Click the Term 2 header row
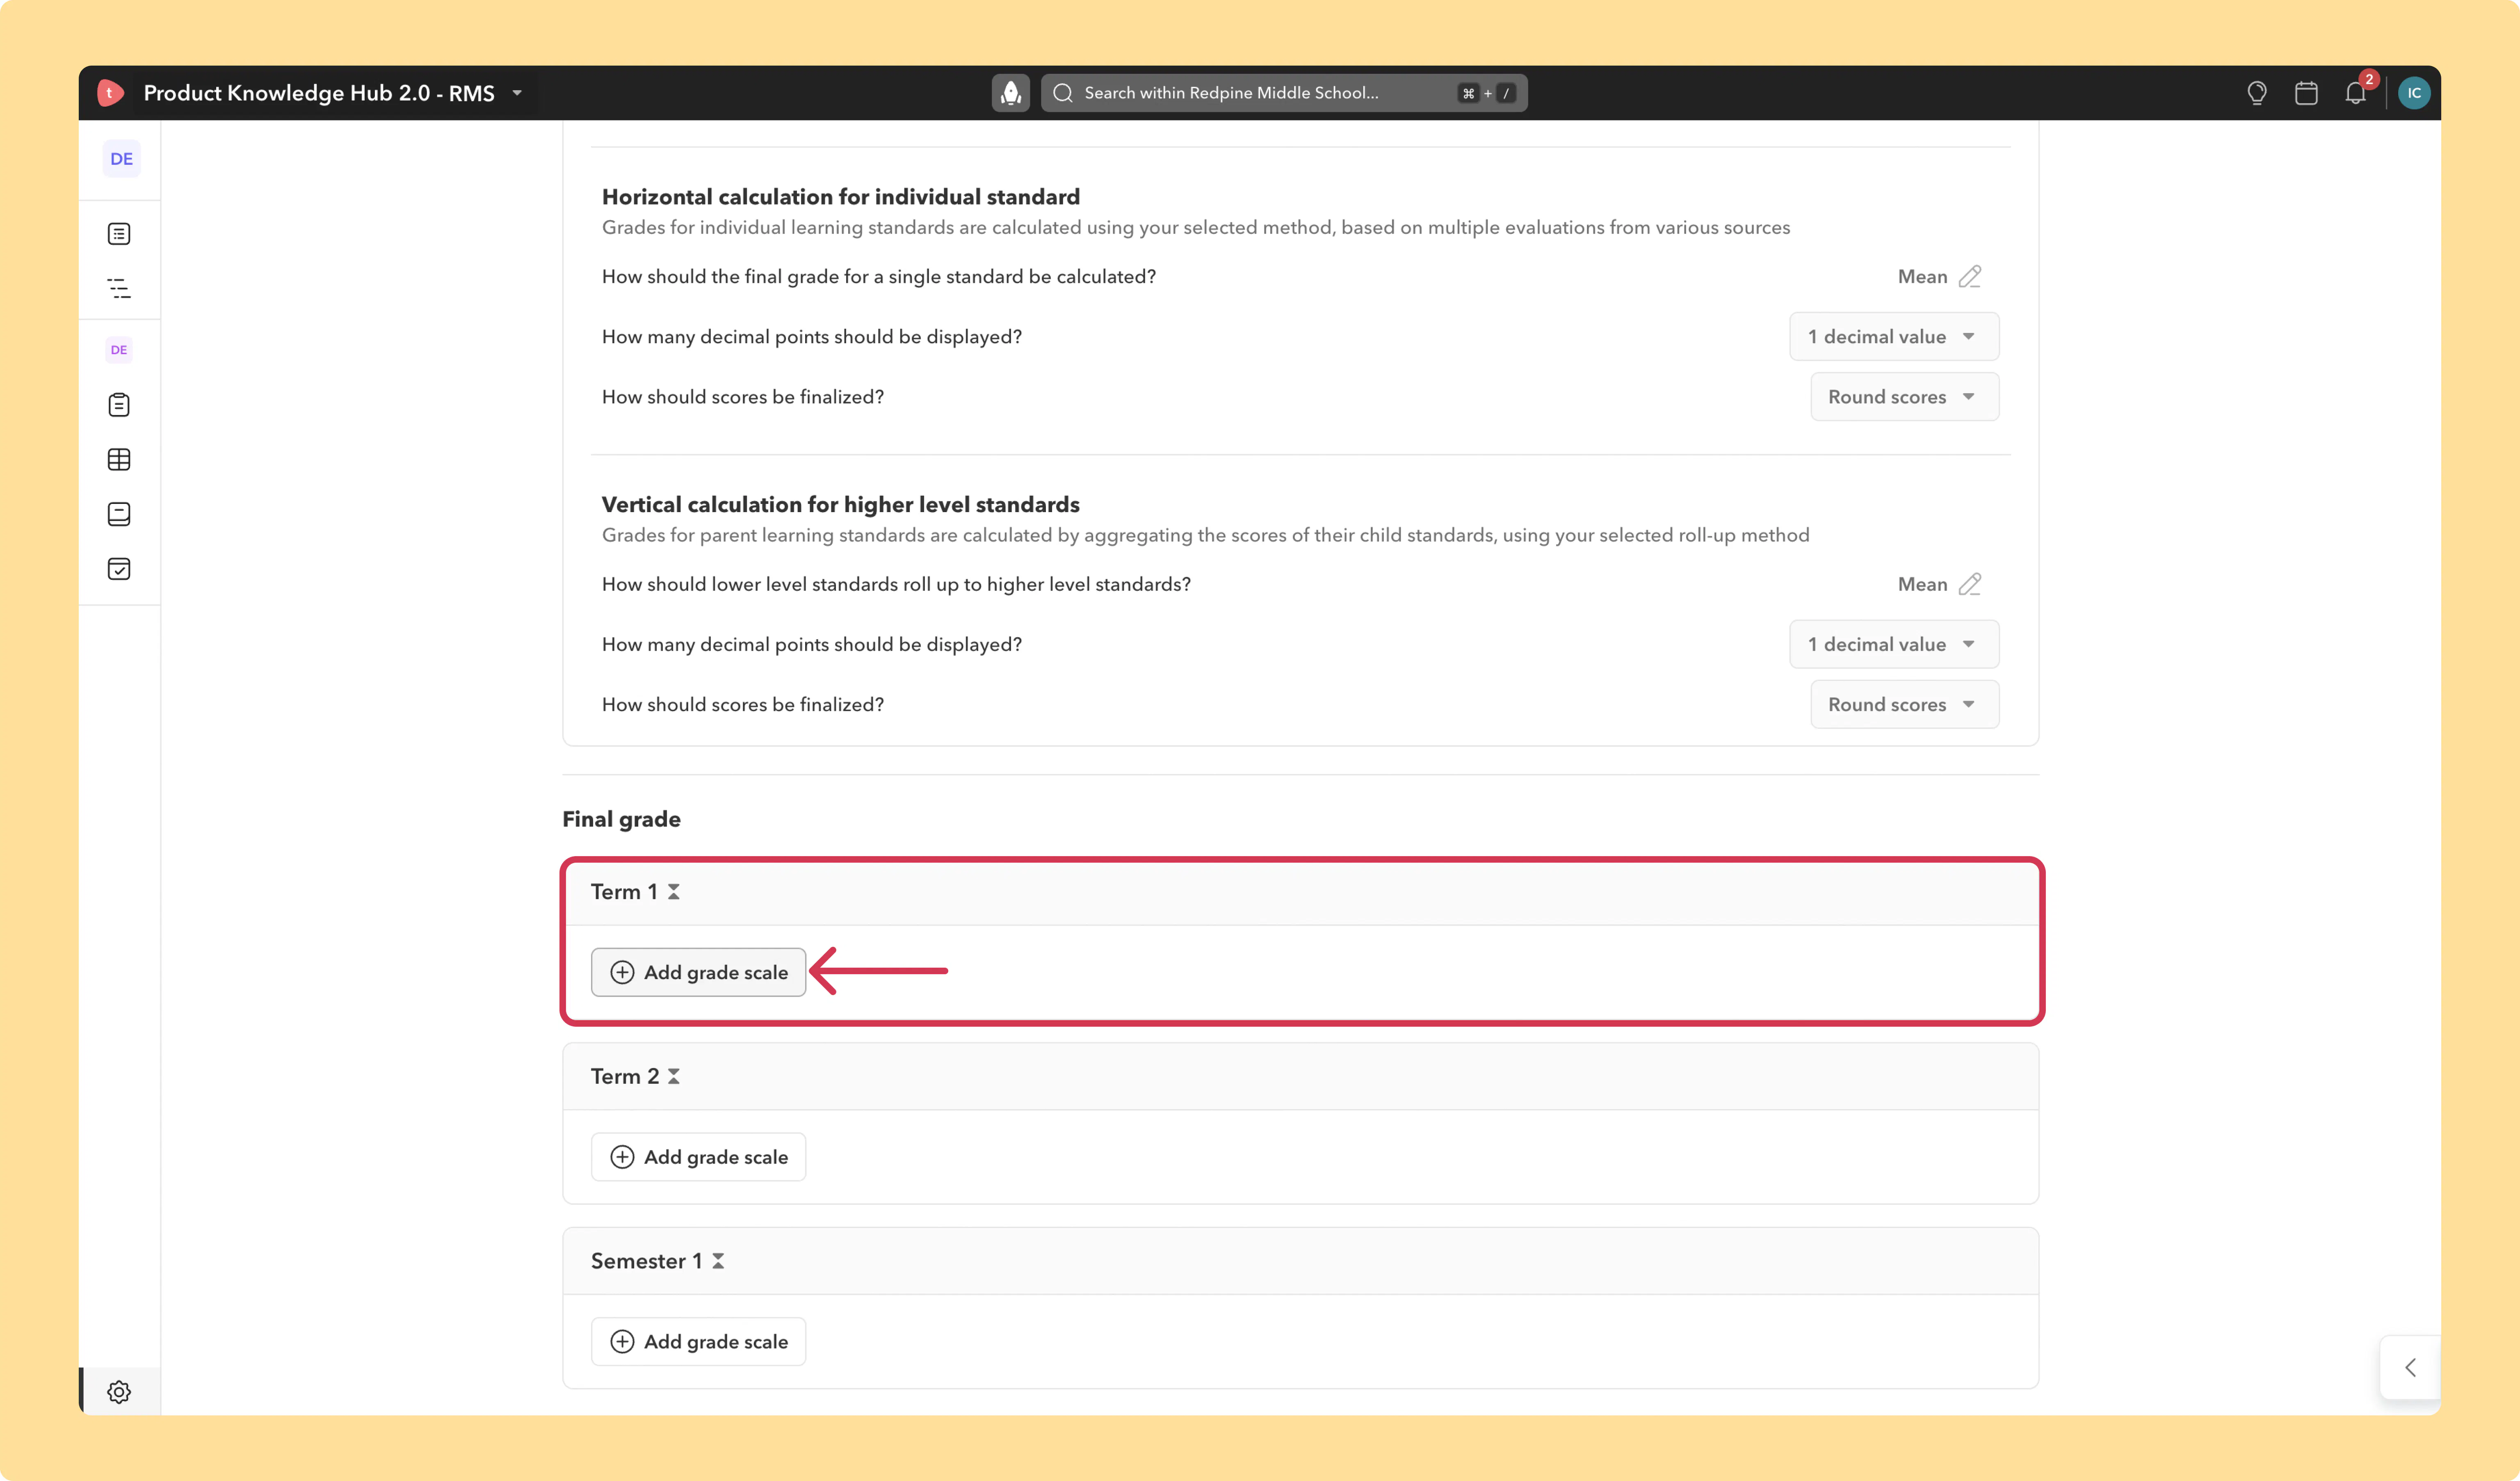Viewport: 2520px width, 1481px height. [x=1301, y=1077]
